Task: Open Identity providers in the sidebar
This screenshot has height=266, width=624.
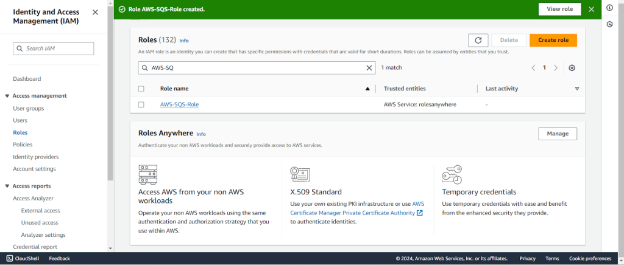Action: click(x=36, y=157)
